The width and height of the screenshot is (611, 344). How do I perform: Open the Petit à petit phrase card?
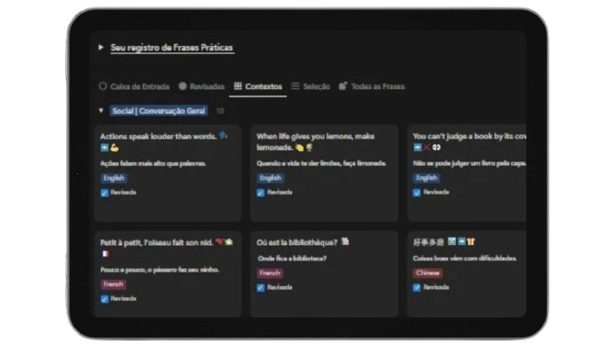click(168, 273)
